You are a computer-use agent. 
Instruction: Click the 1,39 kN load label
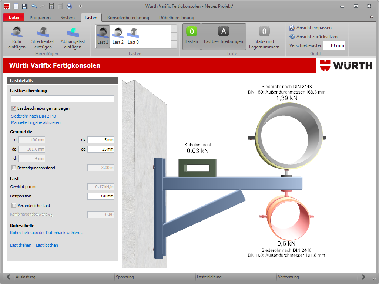287,98
